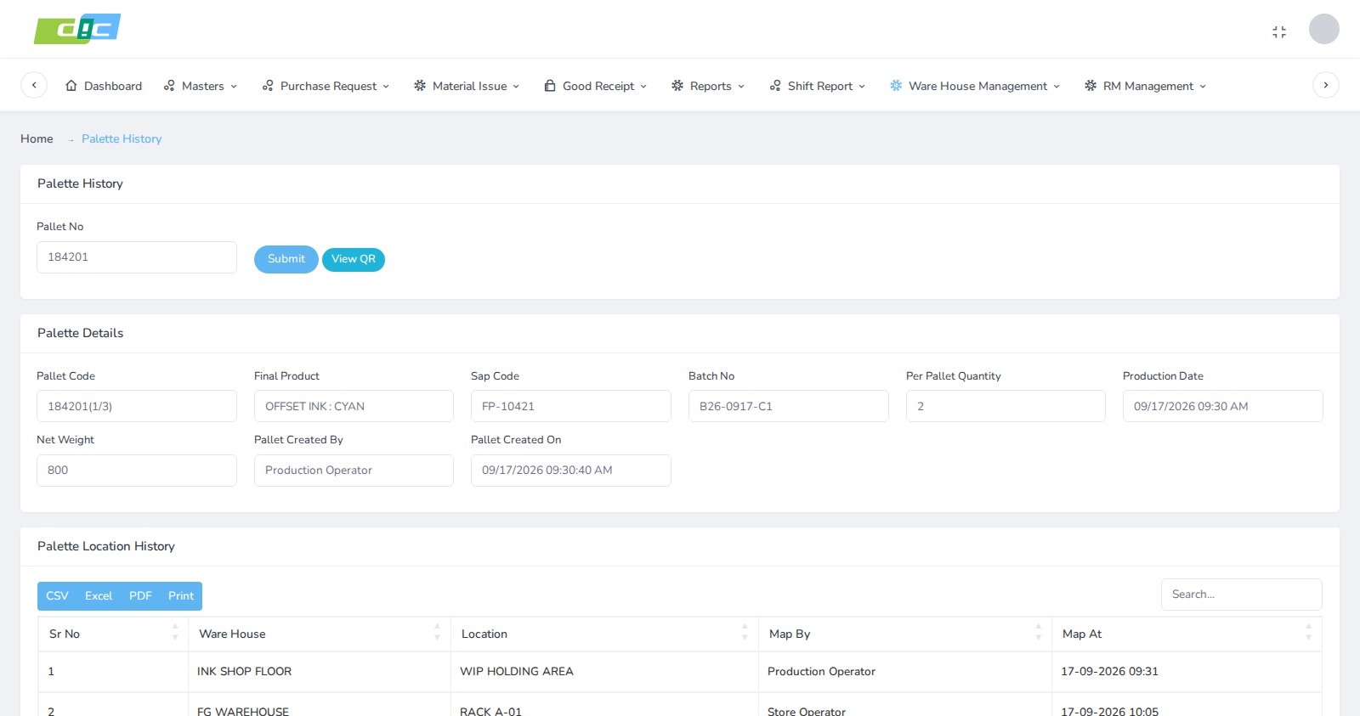Open the Ware House Management menu
The width and height of the screenshot is (1360, 716).
975,86
